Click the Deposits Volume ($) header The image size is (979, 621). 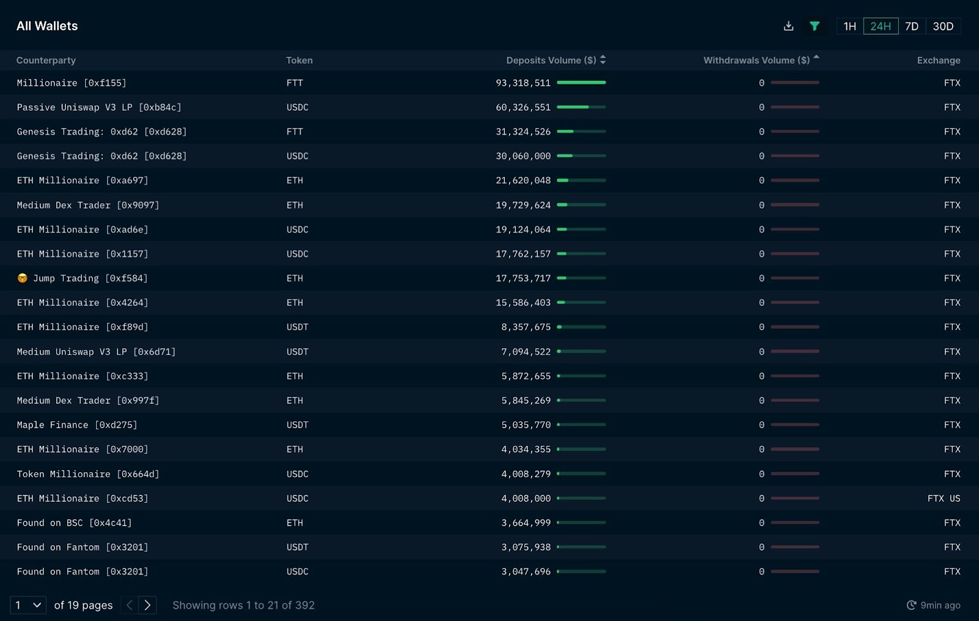coord(551,60)
